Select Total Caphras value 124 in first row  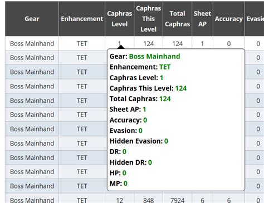tap(177, 43)
